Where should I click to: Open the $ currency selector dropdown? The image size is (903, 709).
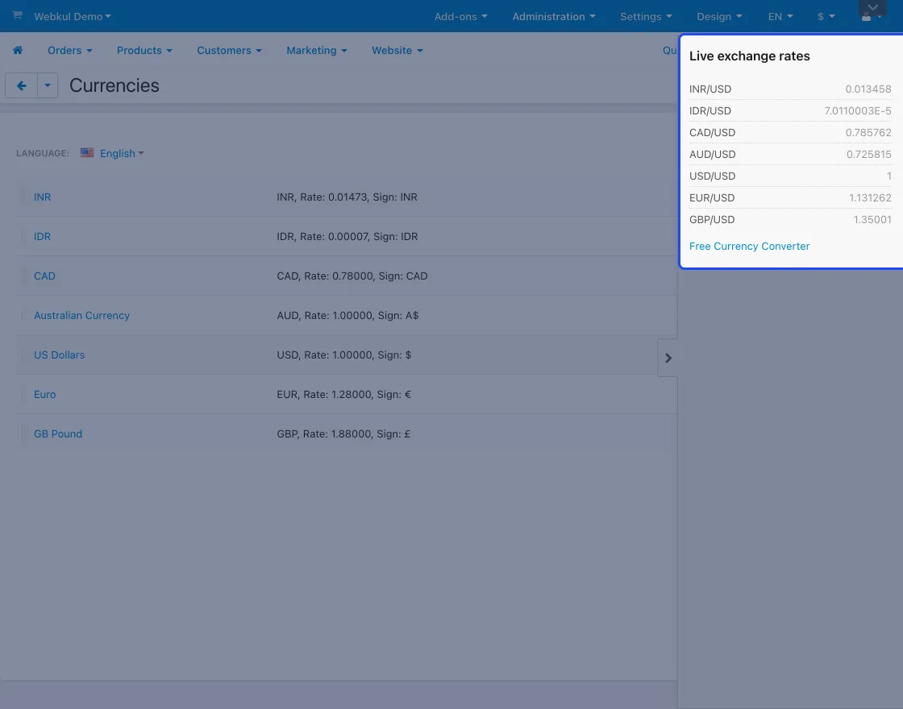click(x=826, y=16)
